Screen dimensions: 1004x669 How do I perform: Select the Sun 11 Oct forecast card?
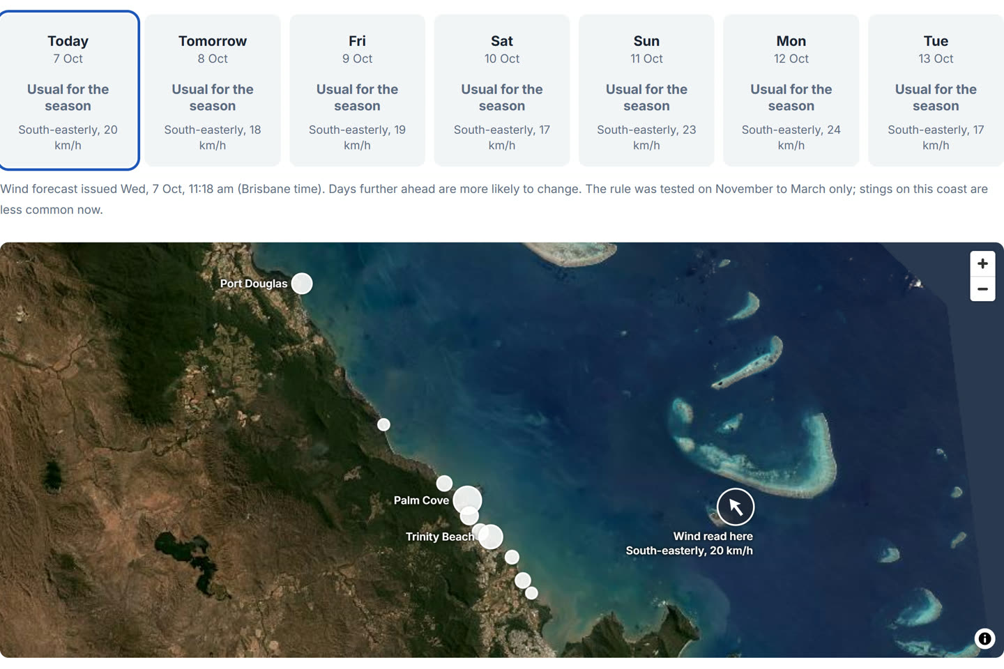tap(646, 91)
